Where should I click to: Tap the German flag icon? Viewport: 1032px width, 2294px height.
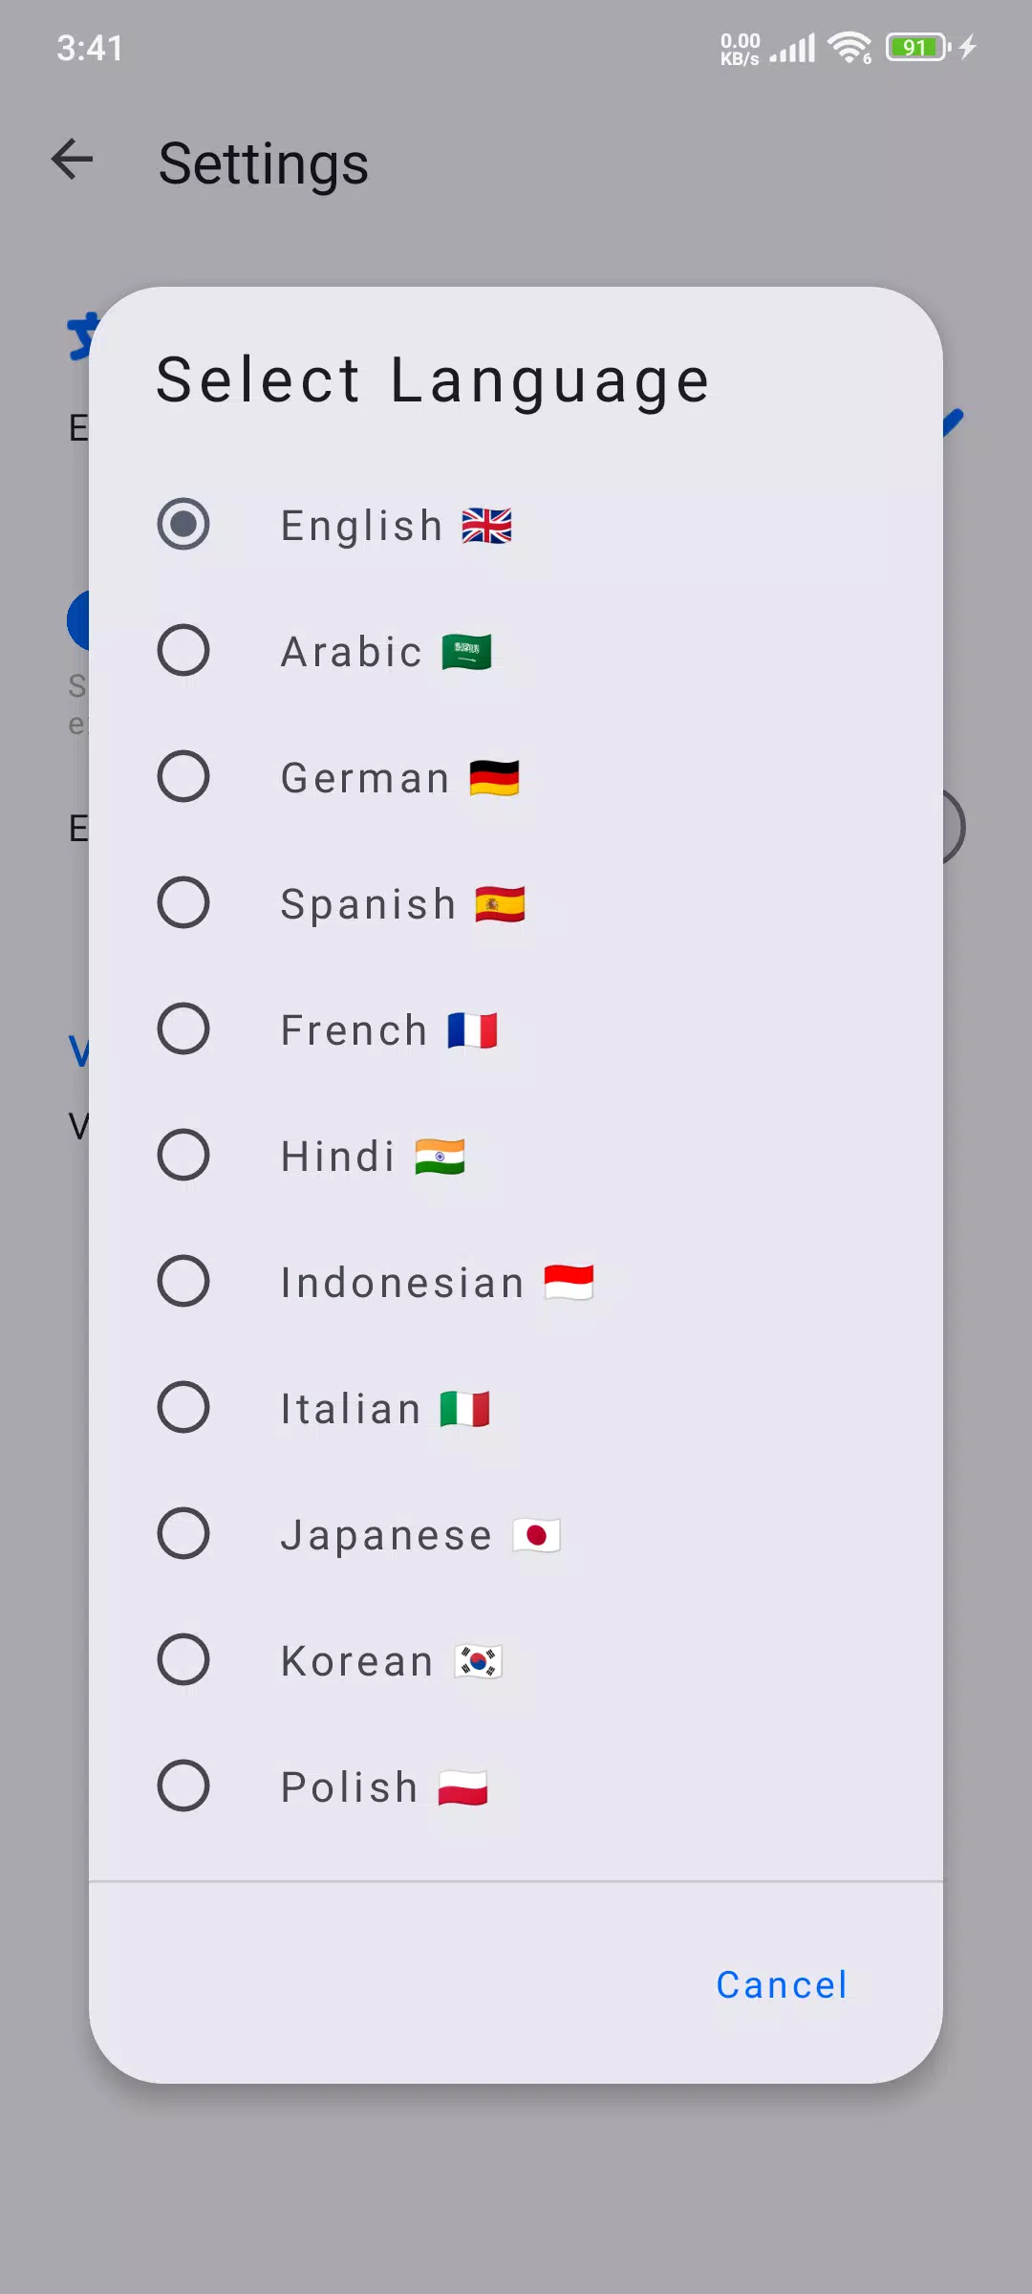(494, 778)
